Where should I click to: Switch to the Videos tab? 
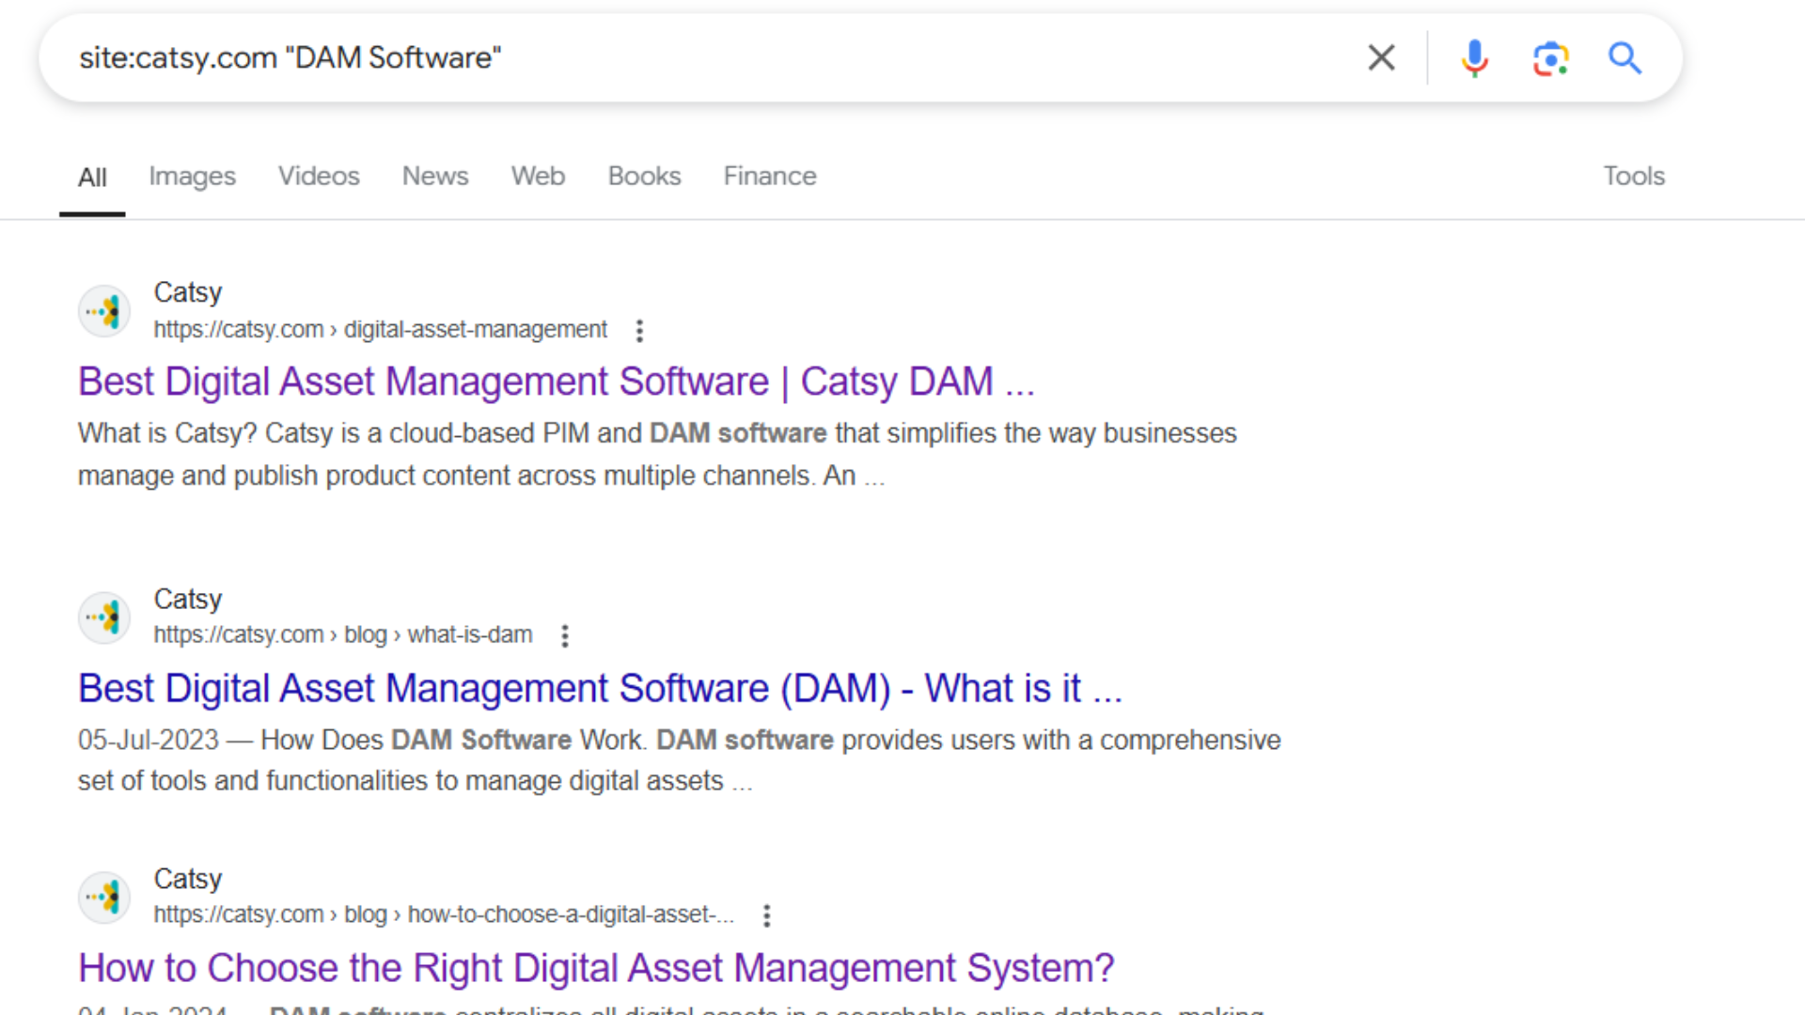(x=319, y=176)
